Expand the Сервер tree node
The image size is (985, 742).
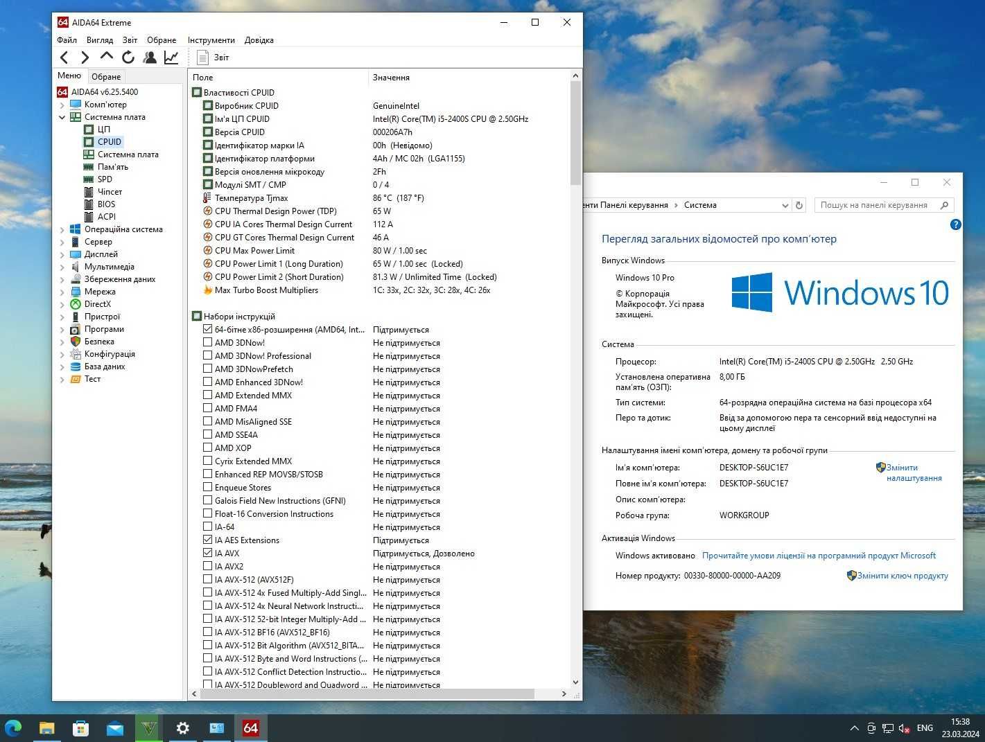[x=62, y=242]
